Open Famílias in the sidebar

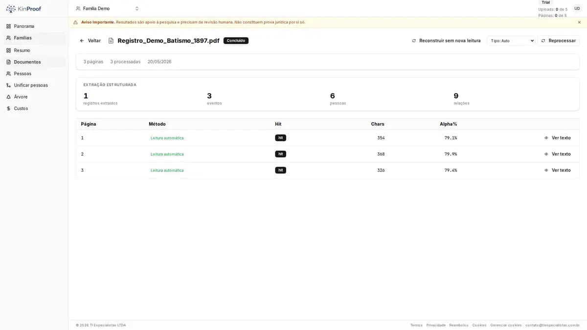tap(34, 38)
